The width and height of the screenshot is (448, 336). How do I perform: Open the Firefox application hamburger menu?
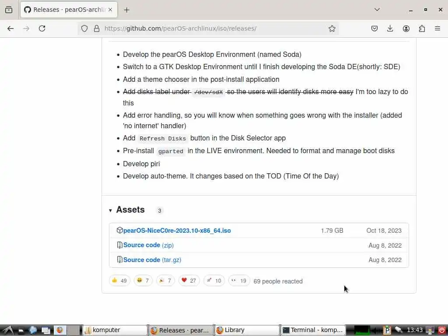click(437, 28)
